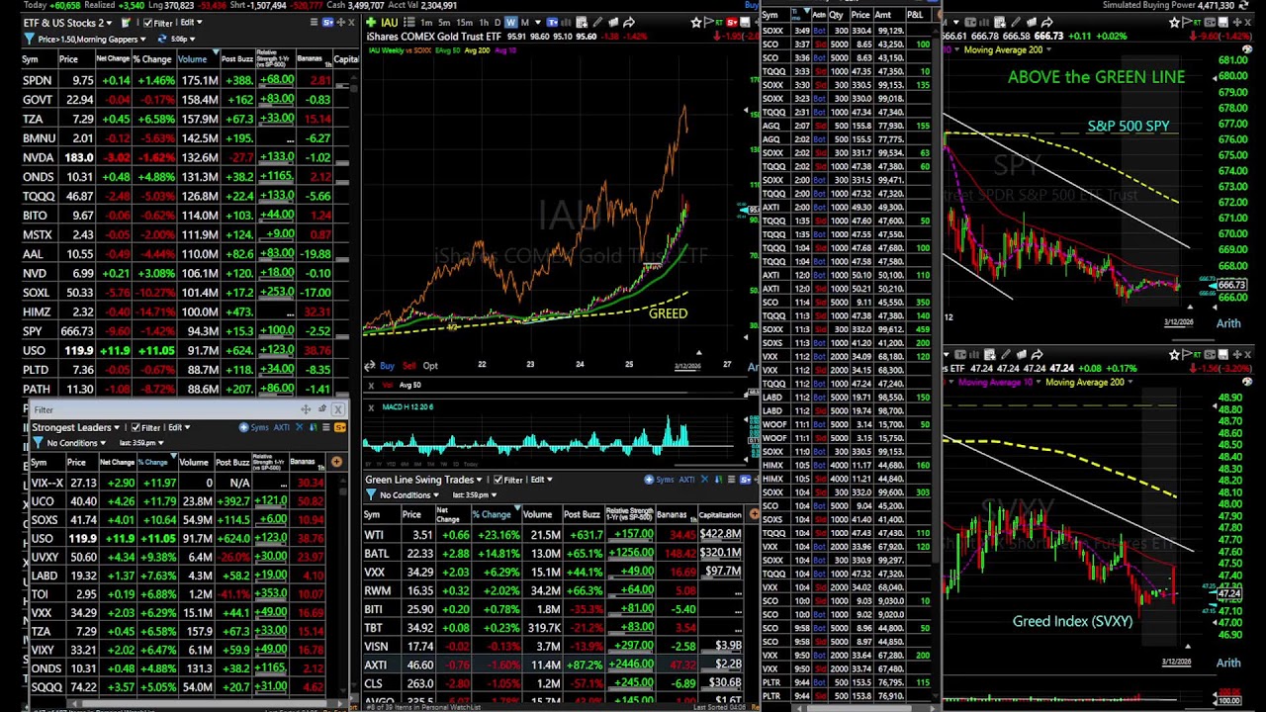Viewport: 1266px width, 712px height.
Task: Select the W weekly timeframe on IAU chart
Action: point(511,23)
